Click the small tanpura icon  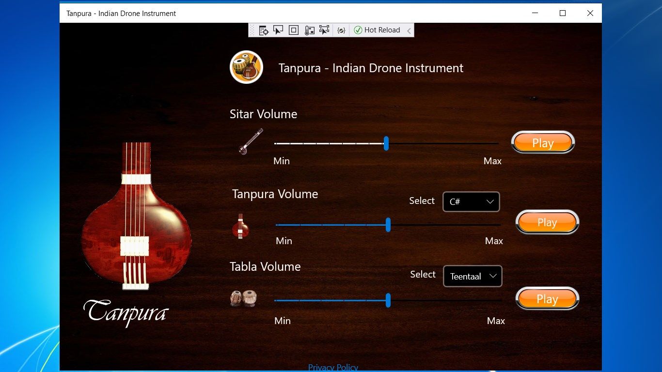[240, 226]
